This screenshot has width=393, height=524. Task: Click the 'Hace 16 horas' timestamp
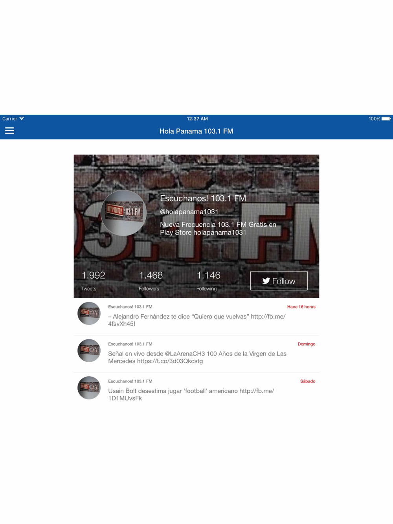pos(301,307)
